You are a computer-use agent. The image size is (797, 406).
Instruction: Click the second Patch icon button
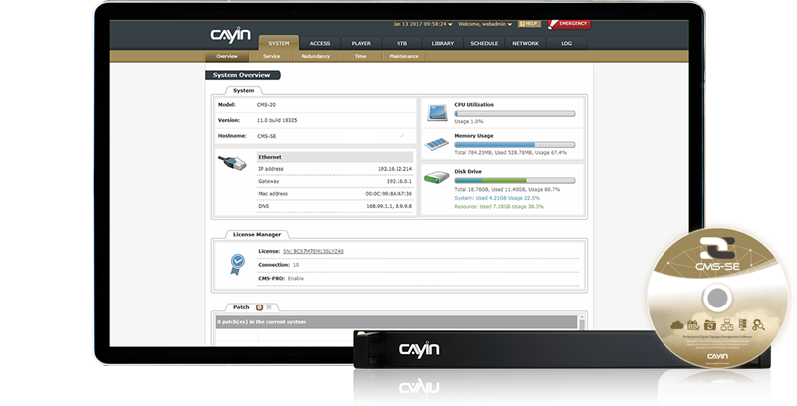pyautogui.click(x=269, y=307)
